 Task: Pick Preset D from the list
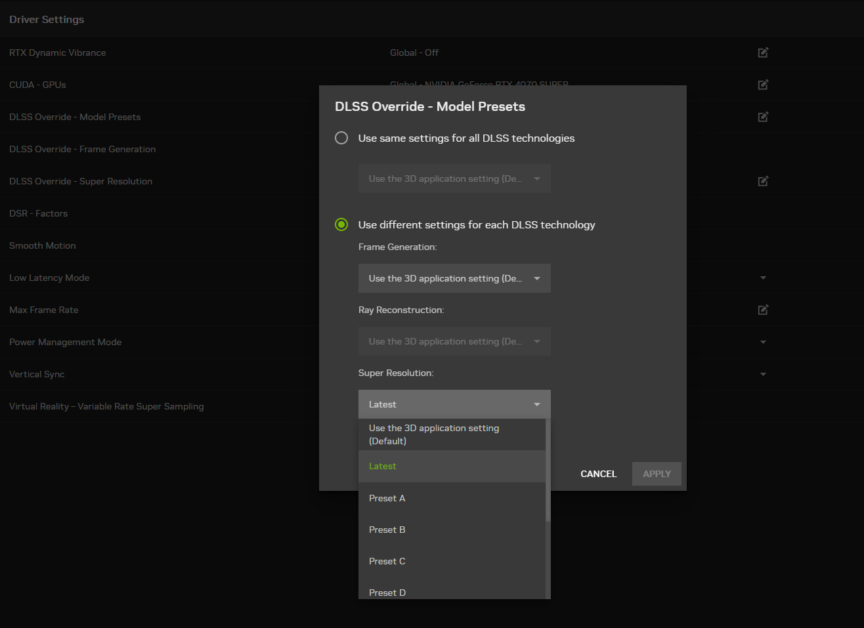click(452, 590)
